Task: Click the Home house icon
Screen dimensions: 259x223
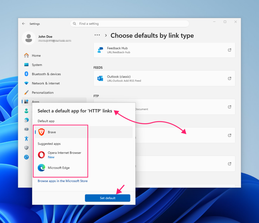Action: click(x=26, y=55)
